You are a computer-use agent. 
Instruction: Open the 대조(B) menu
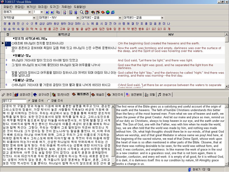(43, 7)
